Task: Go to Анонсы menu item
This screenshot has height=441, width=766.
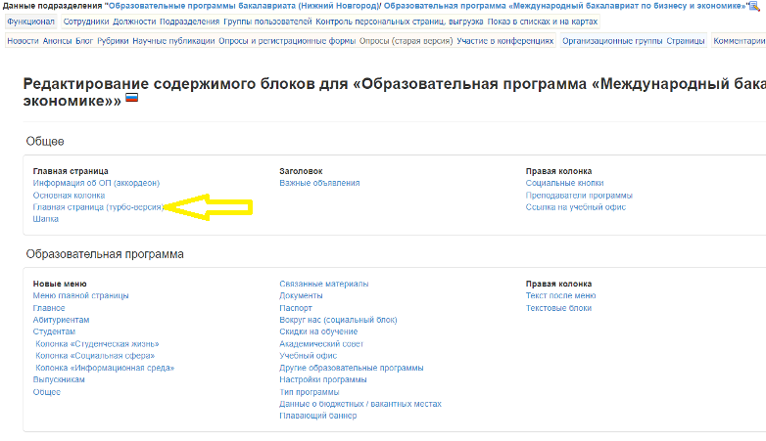Action: pos(57,41)
